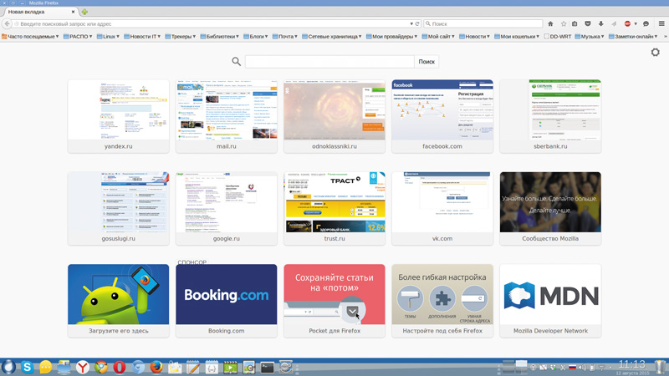
Task: Open new tab settings gear icon
Action: tap(656, 53)
